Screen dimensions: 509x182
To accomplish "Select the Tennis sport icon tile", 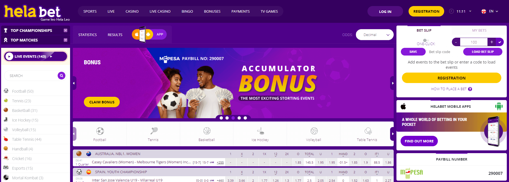I will 153,134.
